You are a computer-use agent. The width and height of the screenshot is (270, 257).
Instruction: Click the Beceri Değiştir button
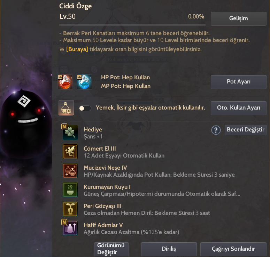(x=246, y=130)
